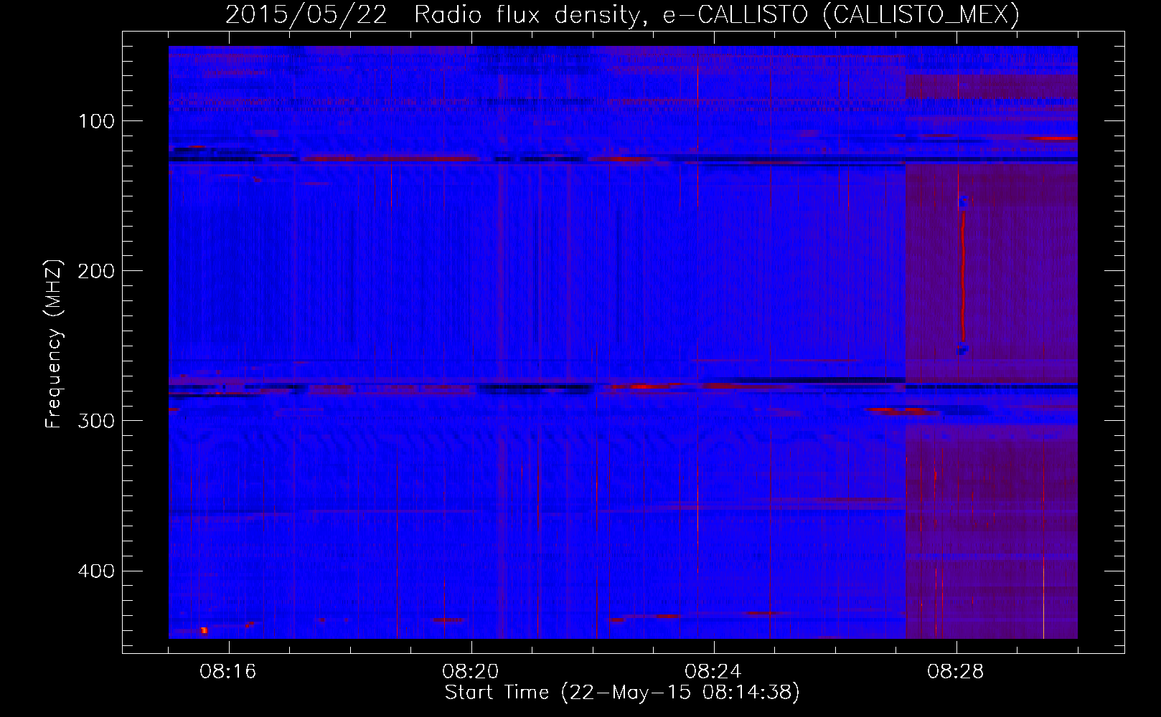
Task: Click the 08:16 time tick label
Action: click(x=228, y=672)
